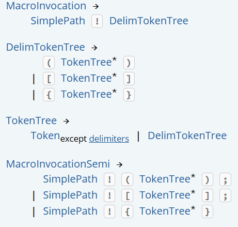Open TokenTree link in parenthesis MacroInvocationSemi alternative
Screen dimensions: 238x227
(x=165, y=179)
